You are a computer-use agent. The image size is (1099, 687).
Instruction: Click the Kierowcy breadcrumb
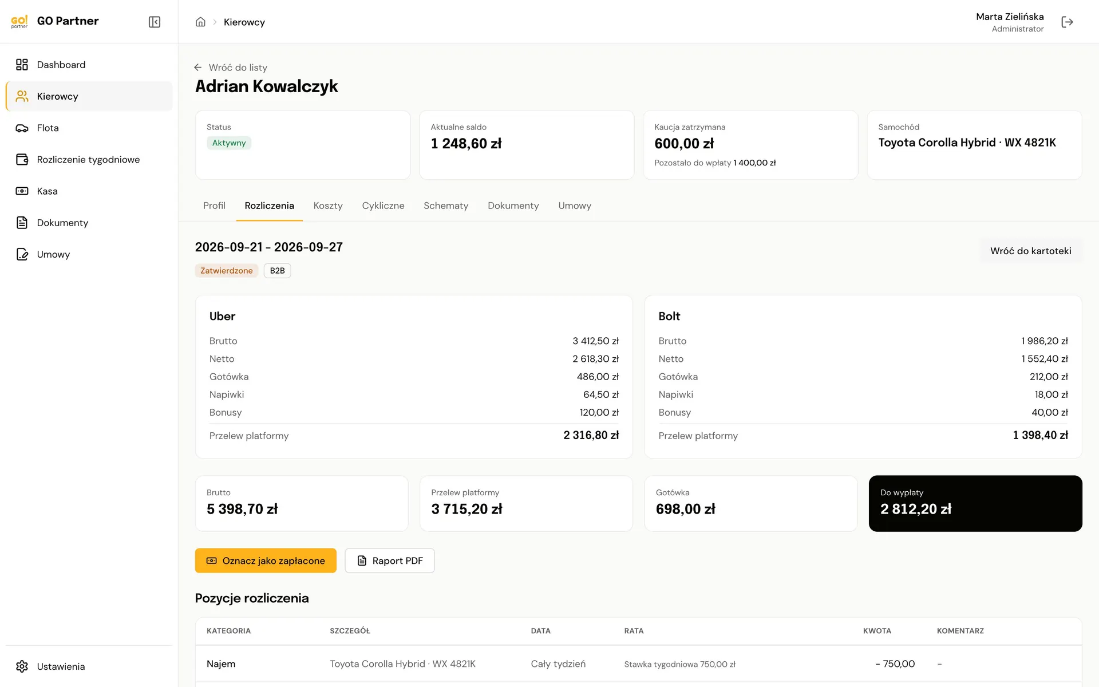pyautogui.click(x=244, y=22)
